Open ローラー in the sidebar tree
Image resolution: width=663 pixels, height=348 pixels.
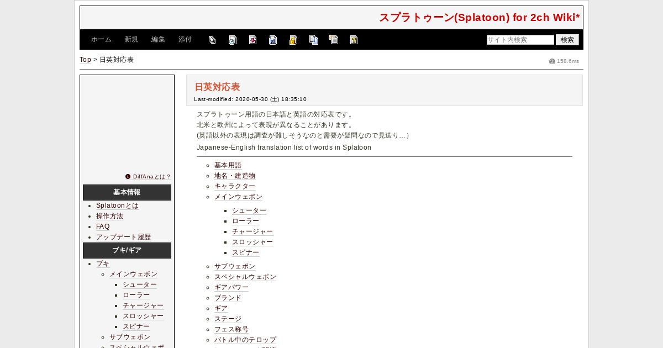point(136,296)
